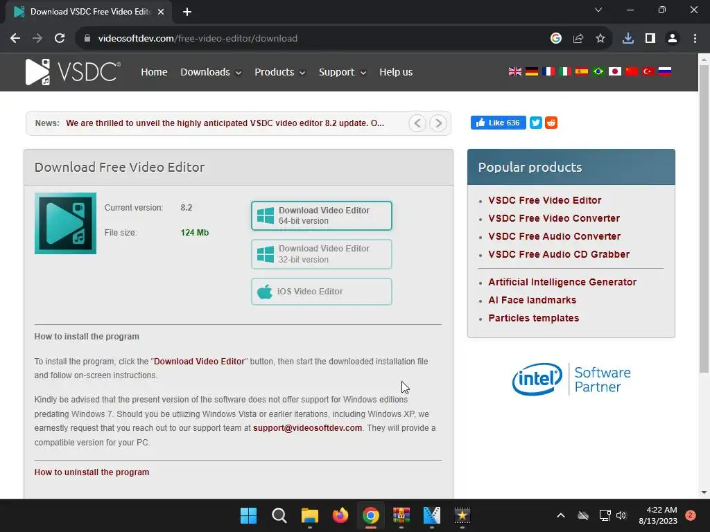This screenshot has width=710, height=532.
Task: Show next news item arrow
Action: (x=438, y=123)
